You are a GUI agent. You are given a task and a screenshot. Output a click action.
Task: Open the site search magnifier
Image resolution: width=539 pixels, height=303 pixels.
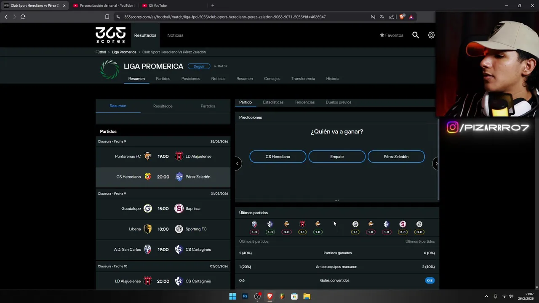[416, 35]
